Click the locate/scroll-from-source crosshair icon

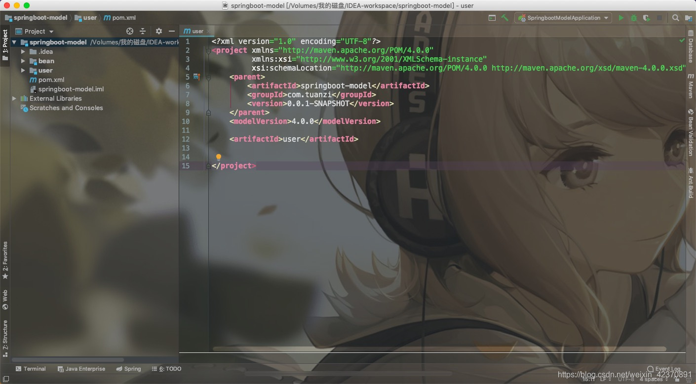(130, 31)
